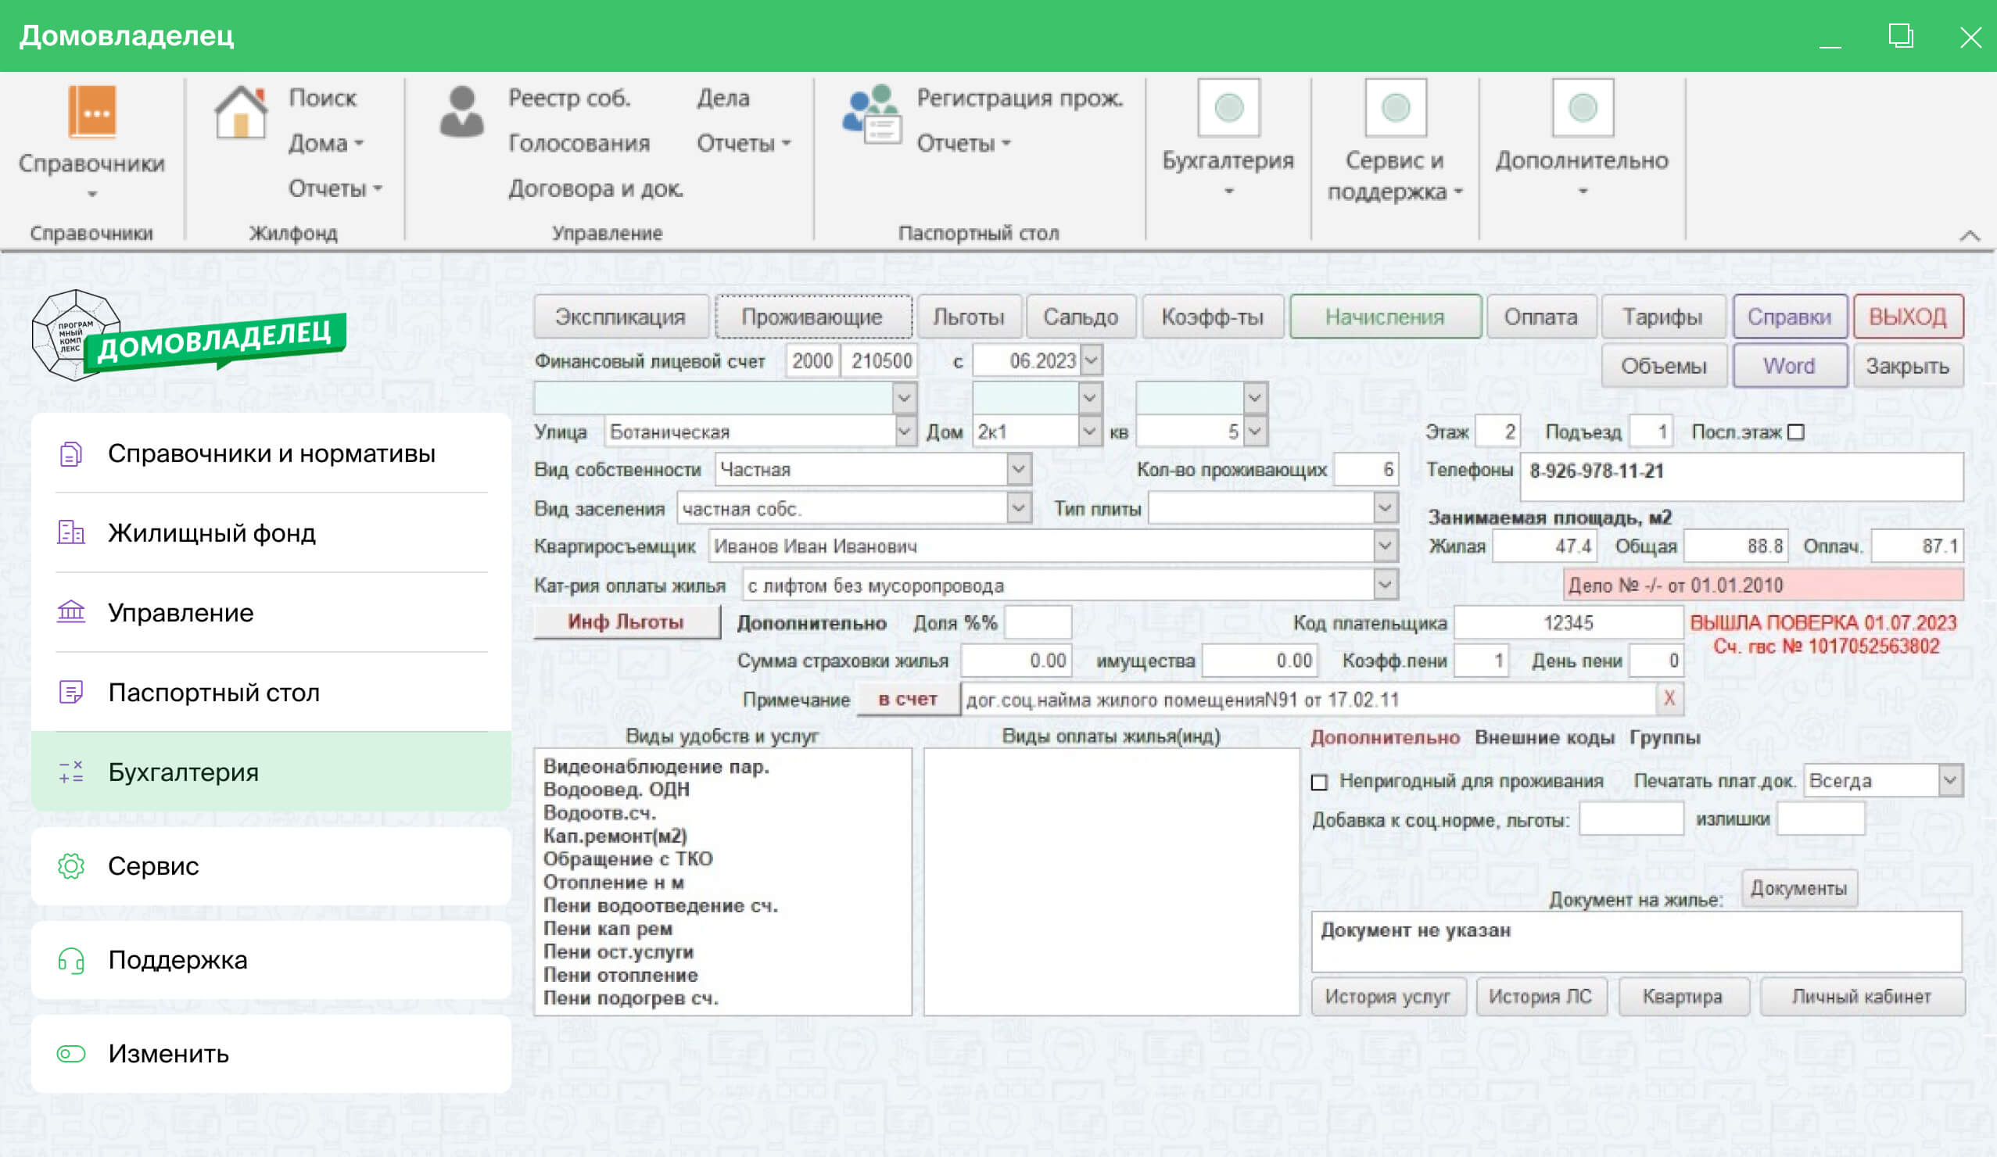Toggle the Изменить switch in sidebar
1997x1157 pixels.
click(x=70, y=1053)
